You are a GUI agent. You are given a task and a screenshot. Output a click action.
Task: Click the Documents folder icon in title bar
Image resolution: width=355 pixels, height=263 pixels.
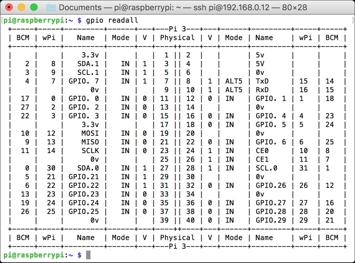pyautogui.click(x=51, y=7)
